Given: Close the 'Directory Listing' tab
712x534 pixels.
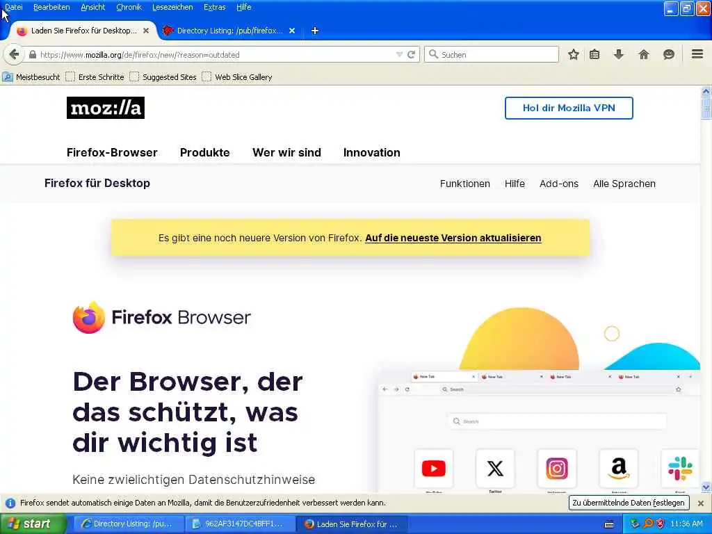Looking at the screenshot, I should click(x=292, y=31).
